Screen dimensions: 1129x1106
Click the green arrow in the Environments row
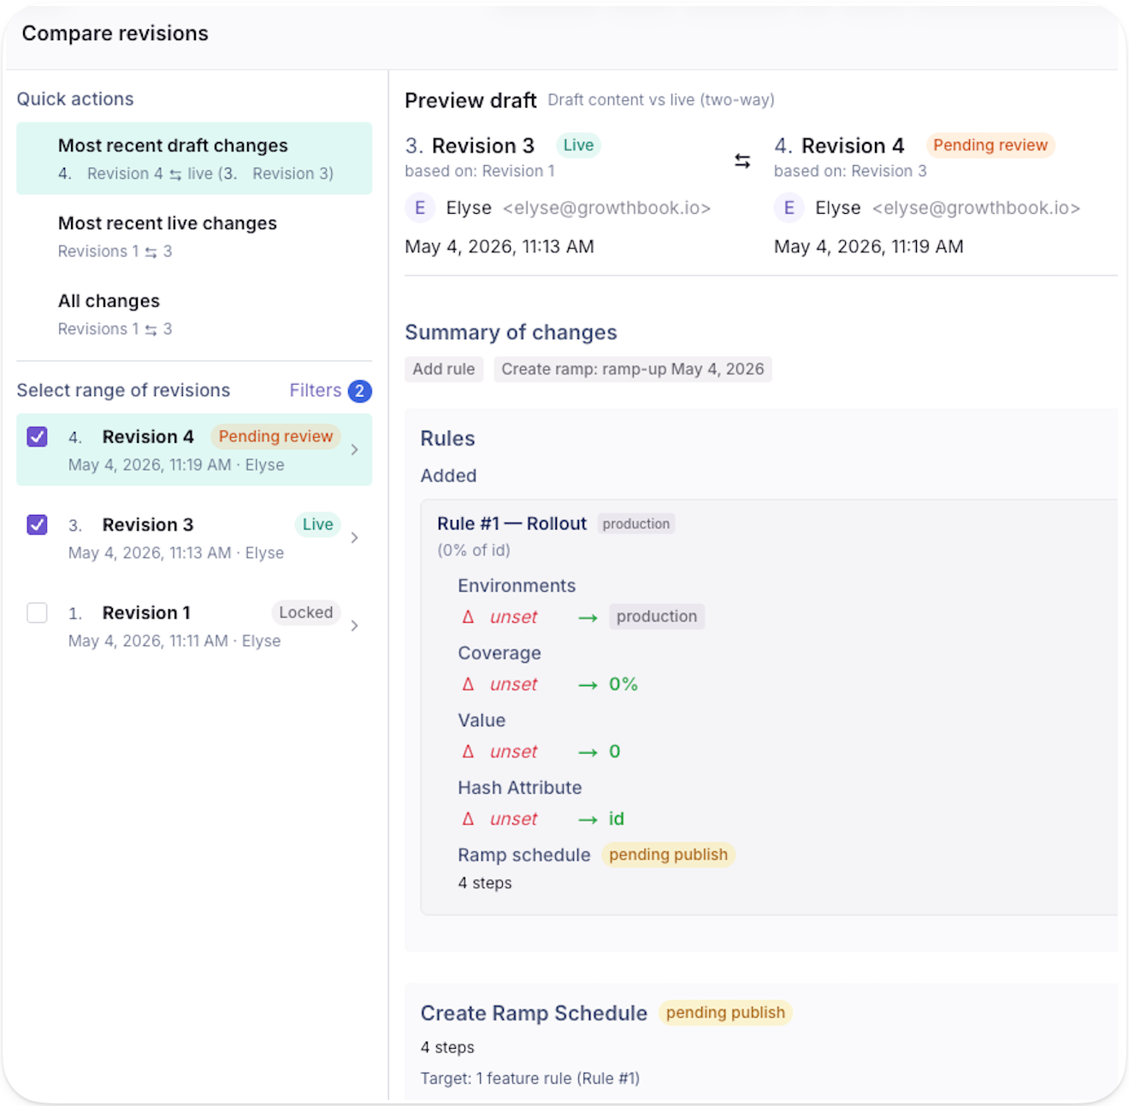click(588, 618)
